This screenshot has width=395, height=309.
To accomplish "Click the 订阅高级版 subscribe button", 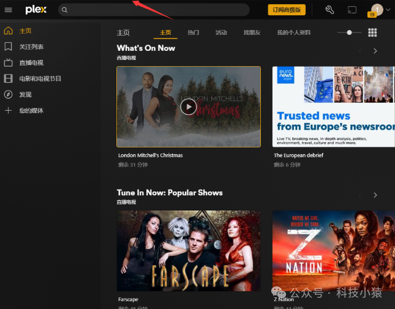I will (287, 10).
